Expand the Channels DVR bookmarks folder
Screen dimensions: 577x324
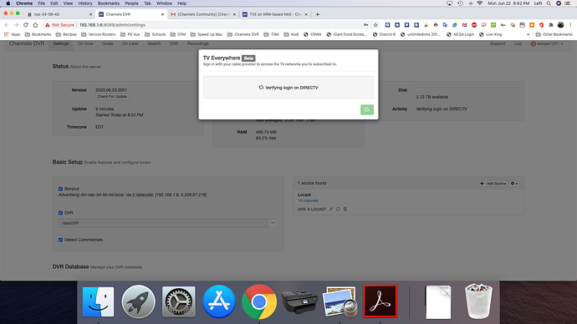pos(243,34)
